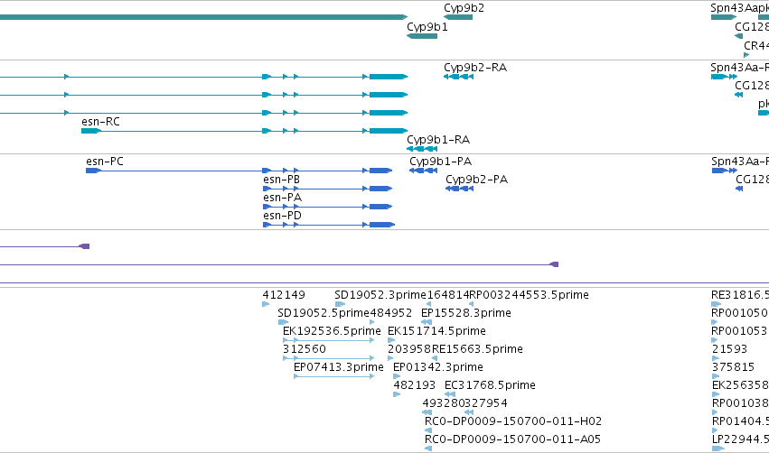Select the Cyp9b2-PA protein glyph
Screen dimensions: 769x453
460,189
